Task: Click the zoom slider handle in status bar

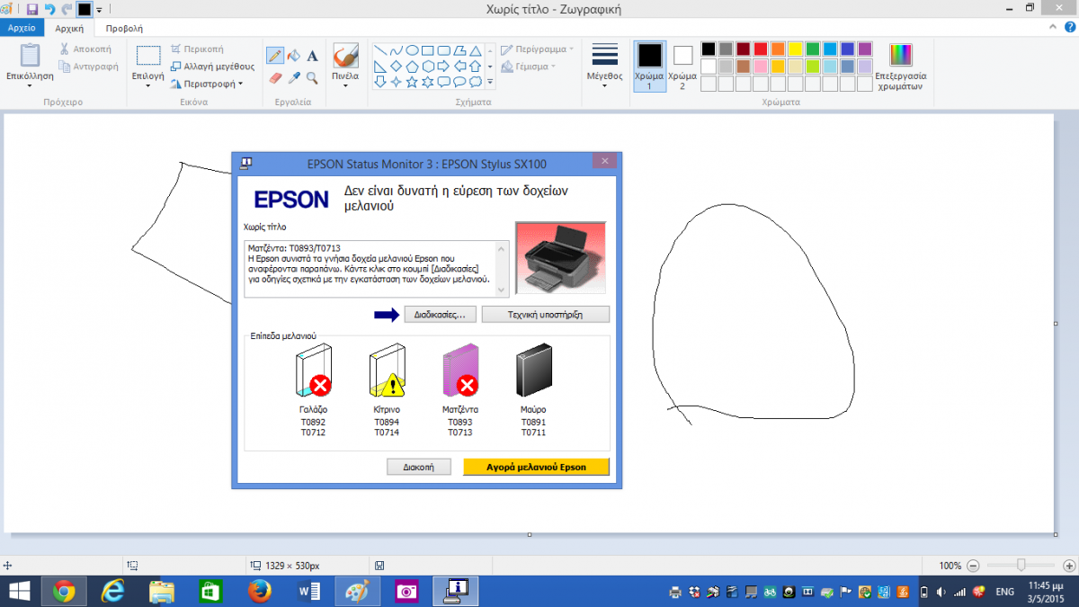Action: (x=1021, y=566)
